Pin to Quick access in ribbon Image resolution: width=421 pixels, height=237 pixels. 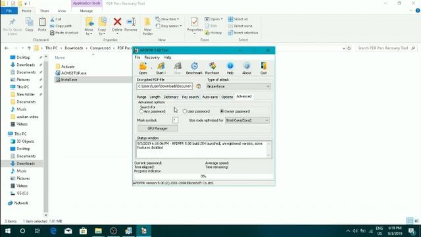pos(12,26)
